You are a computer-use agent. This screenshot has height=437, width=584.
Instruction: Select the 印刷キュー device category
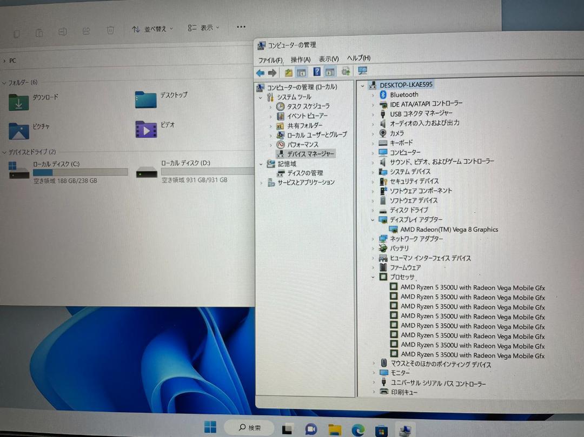pos(404,392)
